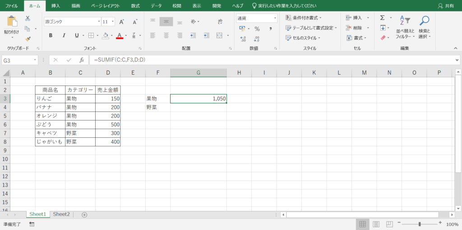This screenshot has height=230, width=462.
Task: Toggle Align Left for the cell
Action: (152, 35)
